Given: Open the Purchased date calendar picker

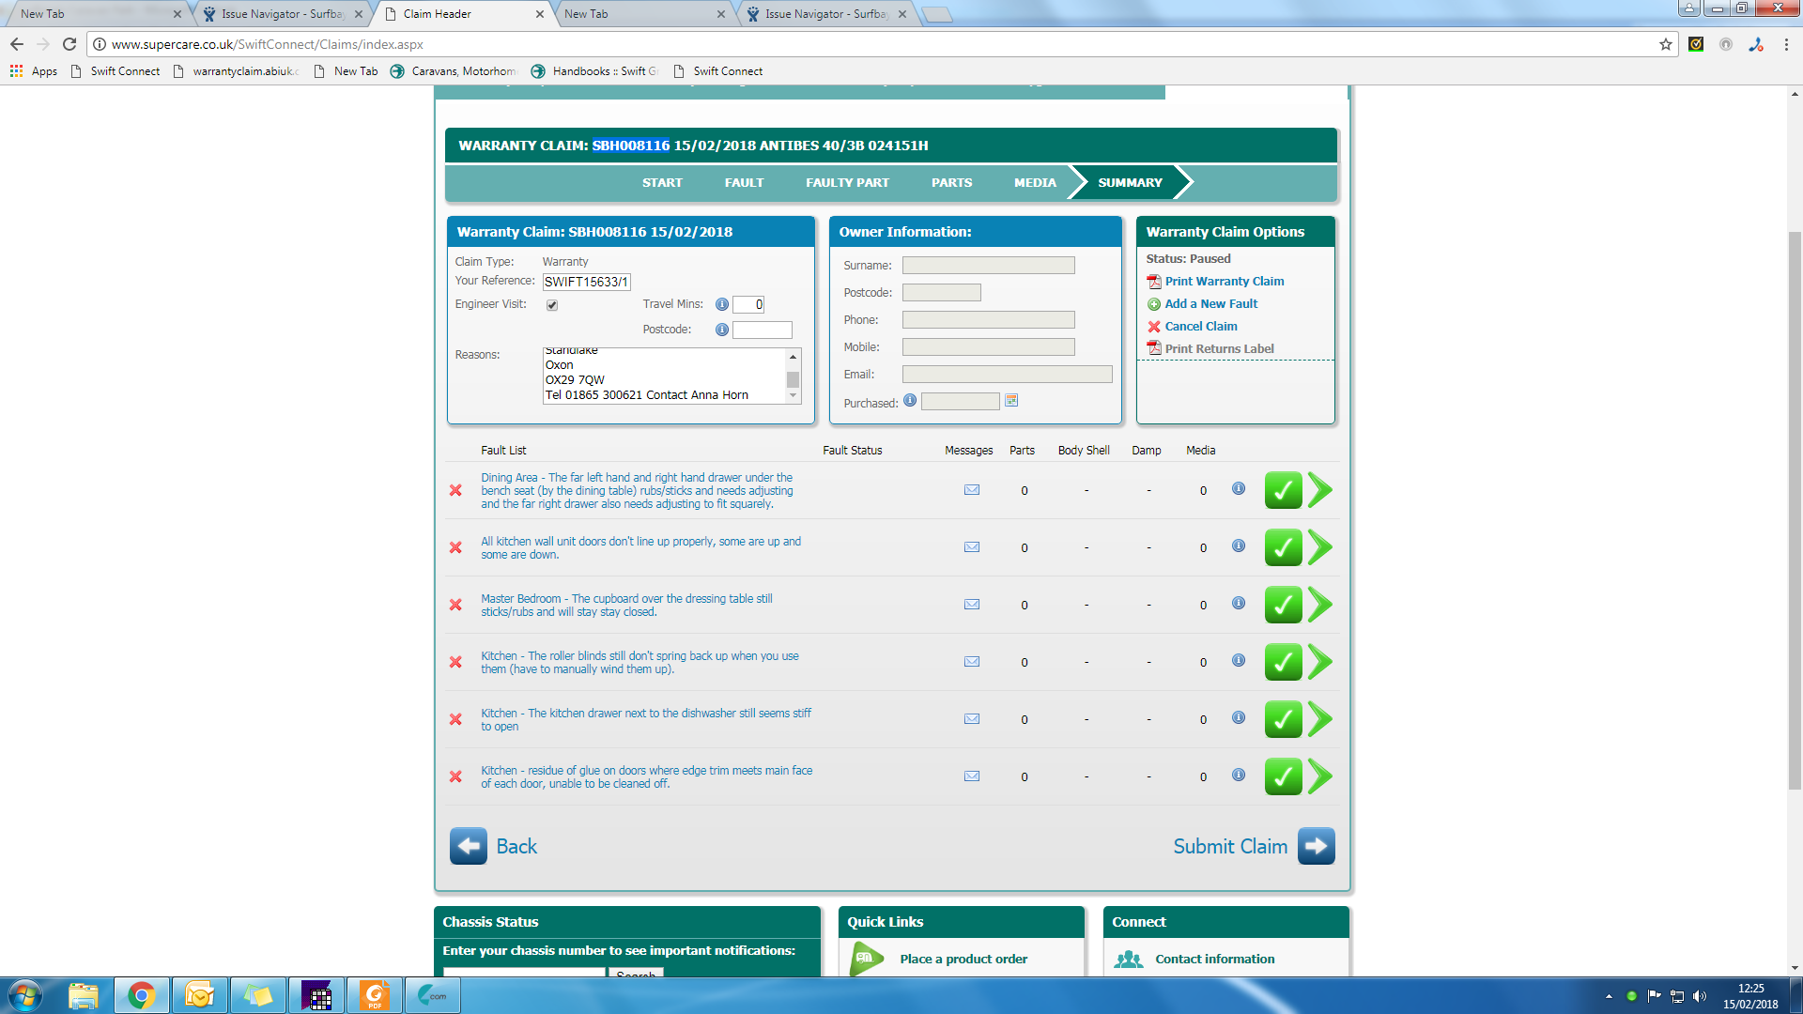Looking at the screenshot, I should (1011, 401).
